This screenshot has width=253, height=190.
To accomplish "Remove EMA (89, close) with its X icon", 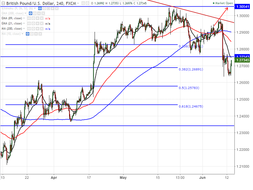I will pos(42,19).
